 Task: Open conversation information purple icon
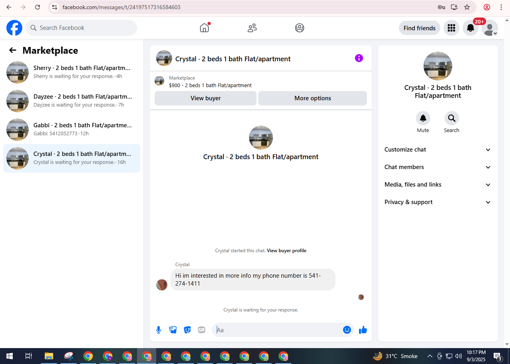359,58
